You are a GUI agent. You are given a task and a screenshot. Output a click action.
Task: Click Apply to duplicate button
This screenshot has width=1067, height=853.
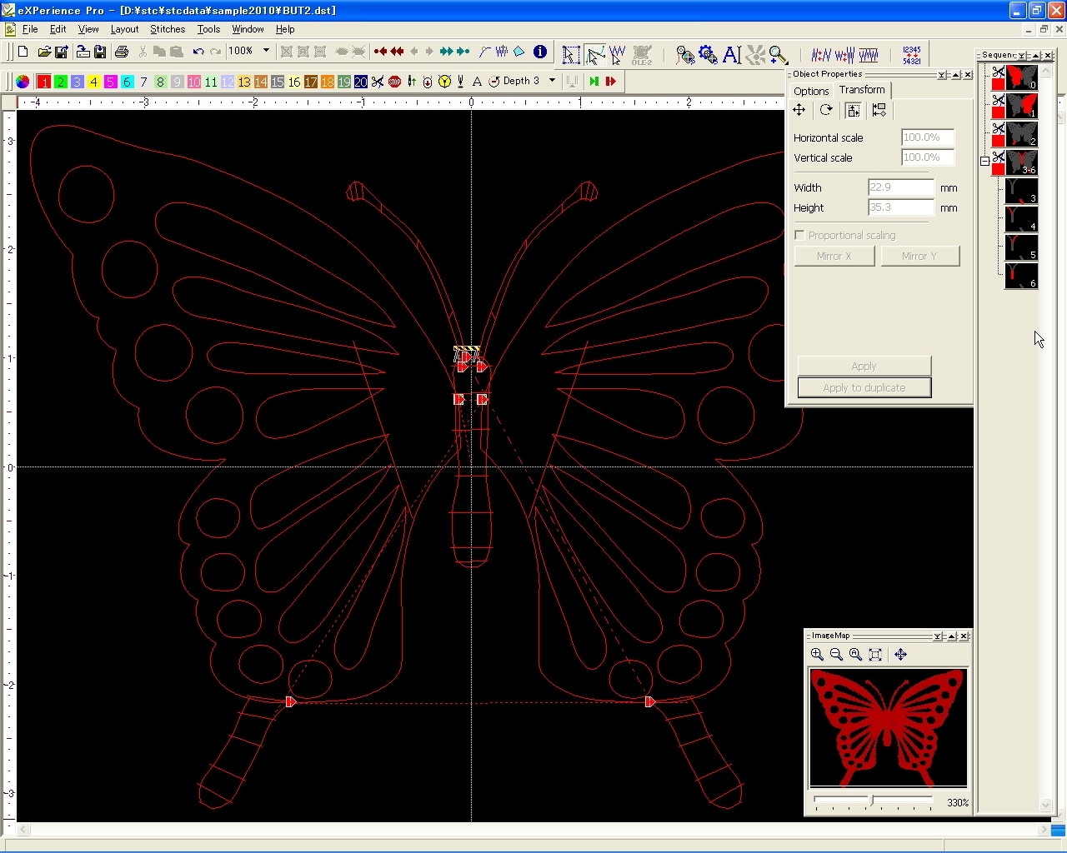tap(864, 387)
